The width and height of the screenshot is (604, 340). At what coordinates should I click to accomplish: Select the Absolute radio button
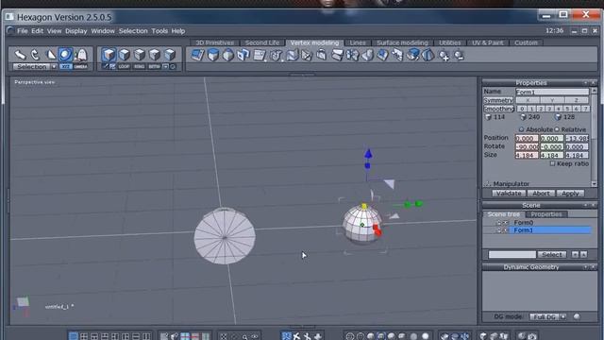click(521, 129)
